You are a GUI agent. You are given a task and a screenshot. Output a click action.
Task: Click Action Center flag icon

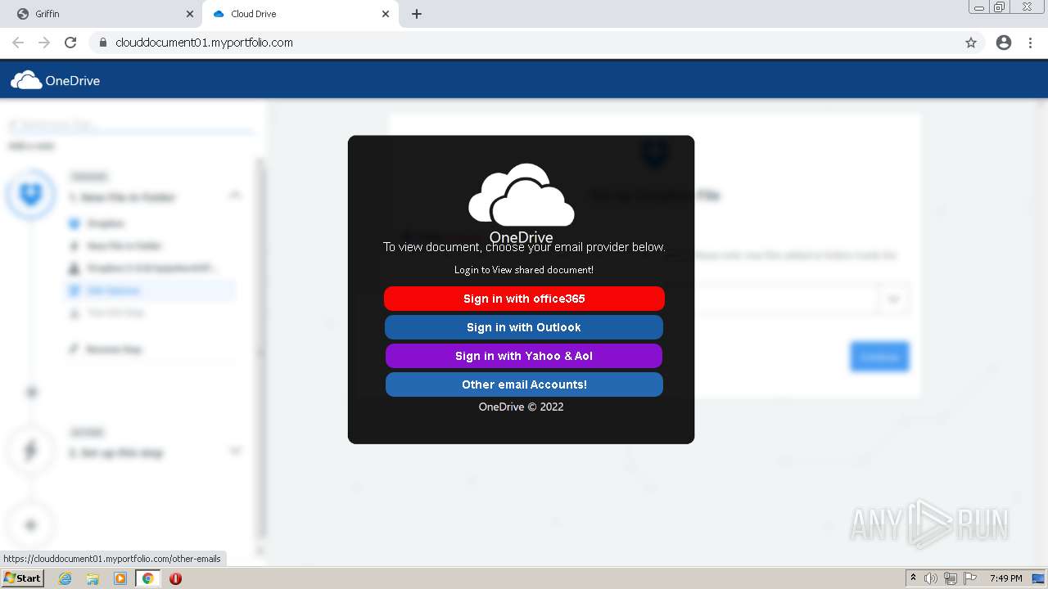pyautogui.click(x=970, y=578)
